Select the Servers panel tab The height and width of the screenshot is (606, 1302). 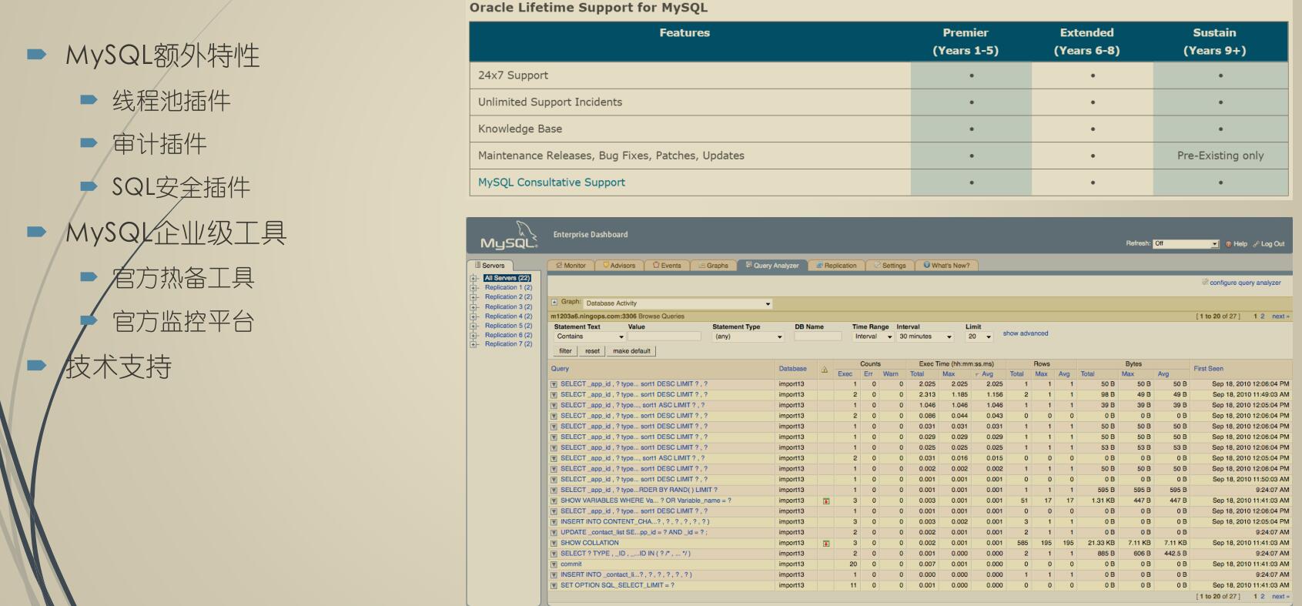(490, 266)
